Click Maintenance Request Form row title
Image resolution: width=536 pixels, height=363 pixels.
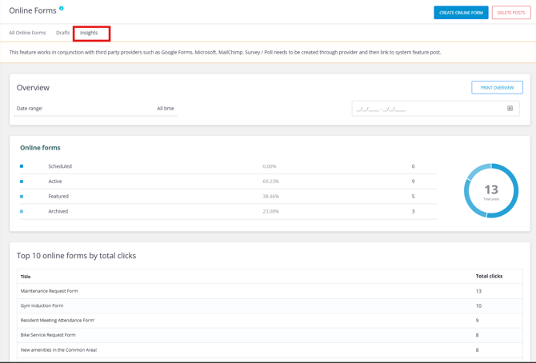pyautogui.click(x=50, y=291)
